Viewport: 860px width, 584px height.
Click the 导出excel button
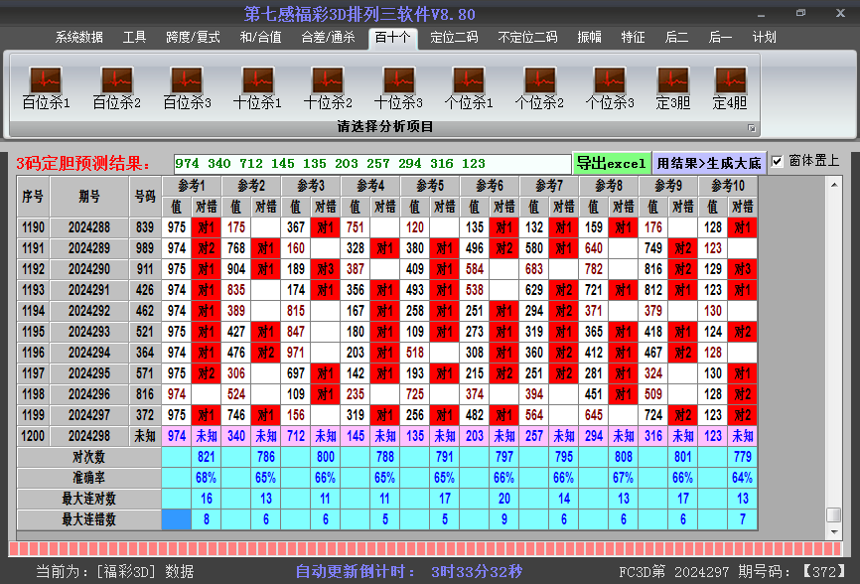click(611, 164)
